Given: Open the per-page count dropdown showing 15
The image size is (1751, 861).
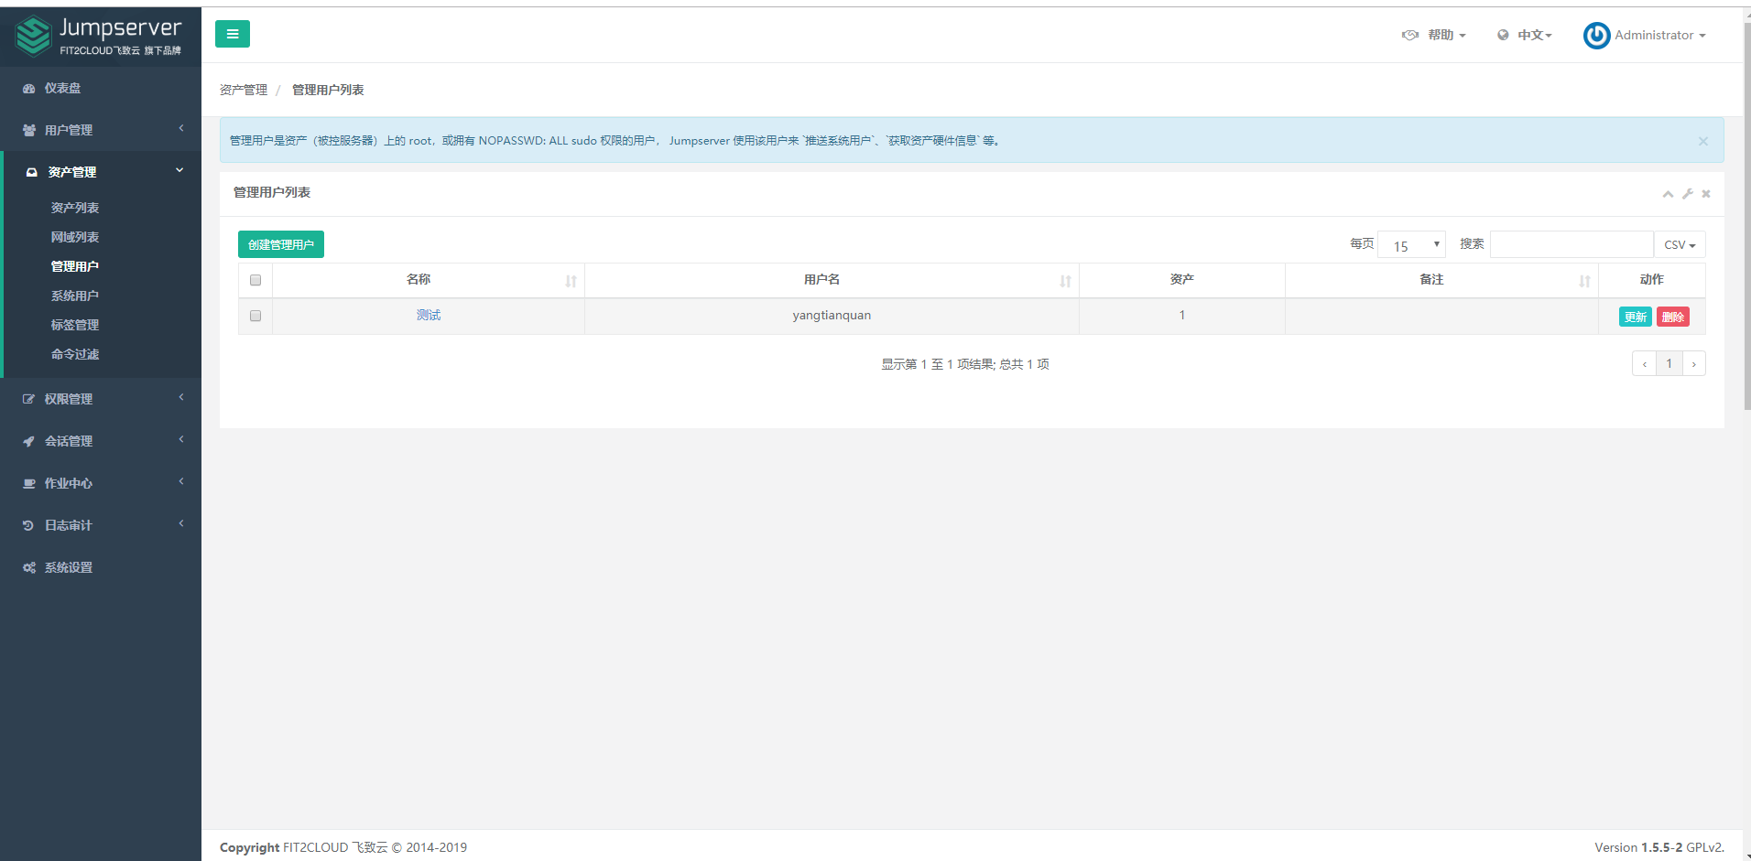Looking at the screenshot, I should [1411, 245].
